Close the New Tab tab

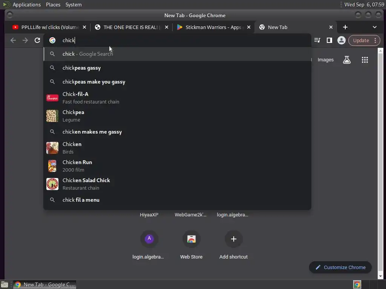tap(331, 27)
